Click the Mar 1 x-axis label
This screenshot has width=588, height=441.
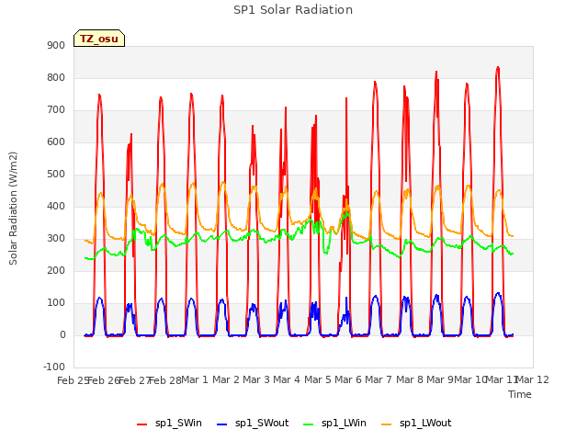point(195,379)
